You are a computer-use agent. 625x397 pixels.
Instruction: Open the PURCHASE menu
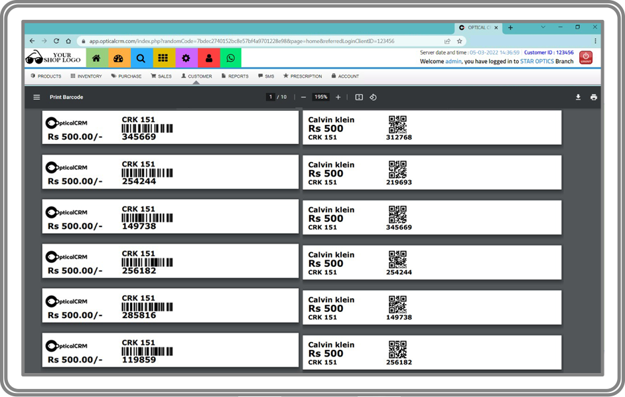[126, 76]
